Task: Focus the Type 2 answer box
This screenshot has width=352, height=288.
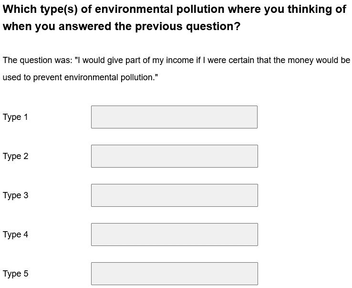Action: (x=175, y=156)
